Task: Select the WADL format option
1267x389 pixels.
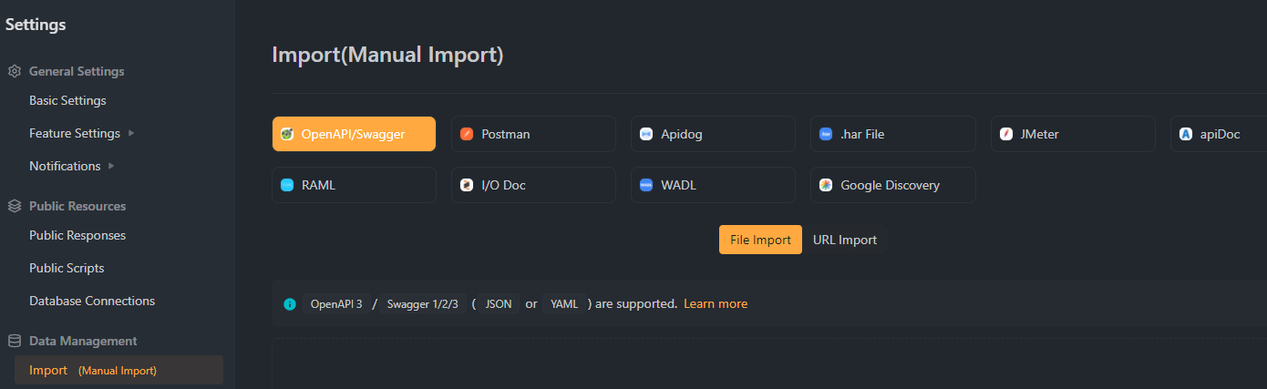Action: coord(713,185)
